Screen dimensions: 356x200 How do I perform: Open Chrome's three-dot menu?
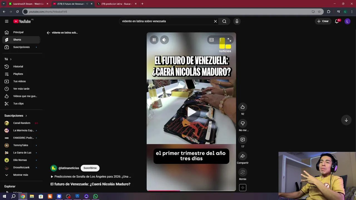(352, 12)
